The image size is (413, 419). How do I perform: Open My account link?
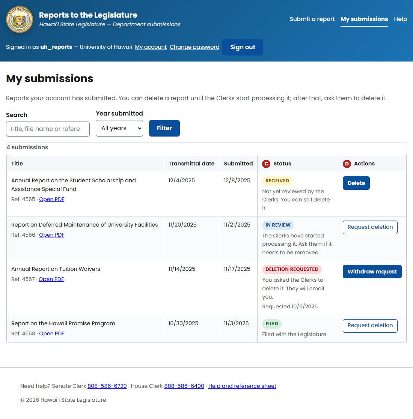tap(151, 47)
